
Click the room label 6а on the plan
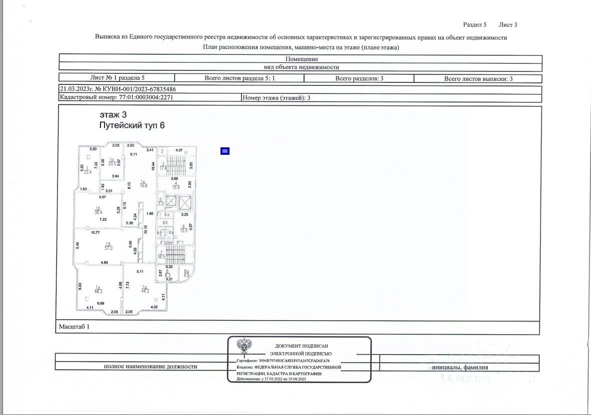click(x=167, y=215)
